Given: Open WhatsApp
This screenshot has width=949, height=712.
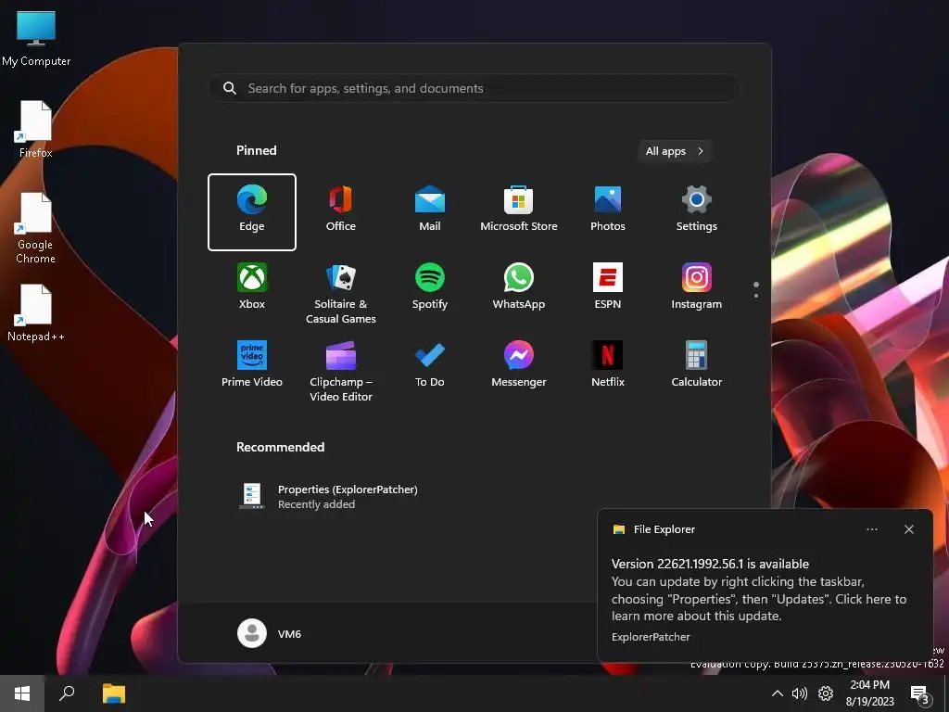Looking at the screenshot, I should tap(519, 287).
